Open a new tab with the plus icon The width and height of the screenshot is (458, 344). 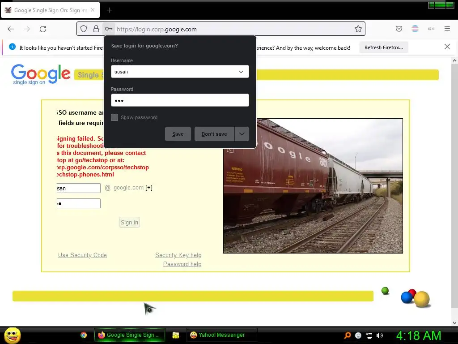[x=109, y=10]
